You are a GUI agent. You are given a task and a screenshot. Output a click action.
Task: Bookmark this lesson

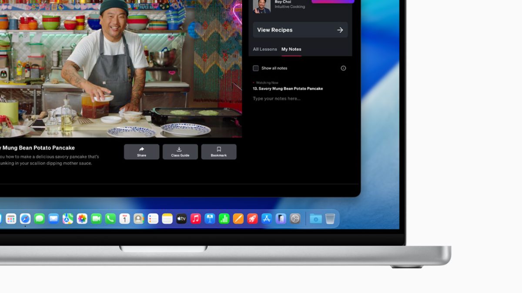[219, 152]
